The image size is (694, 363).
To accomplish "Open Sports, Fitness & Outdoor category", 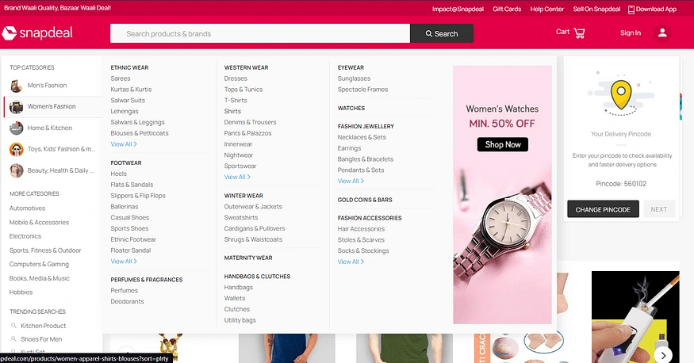I will point(45,250).
